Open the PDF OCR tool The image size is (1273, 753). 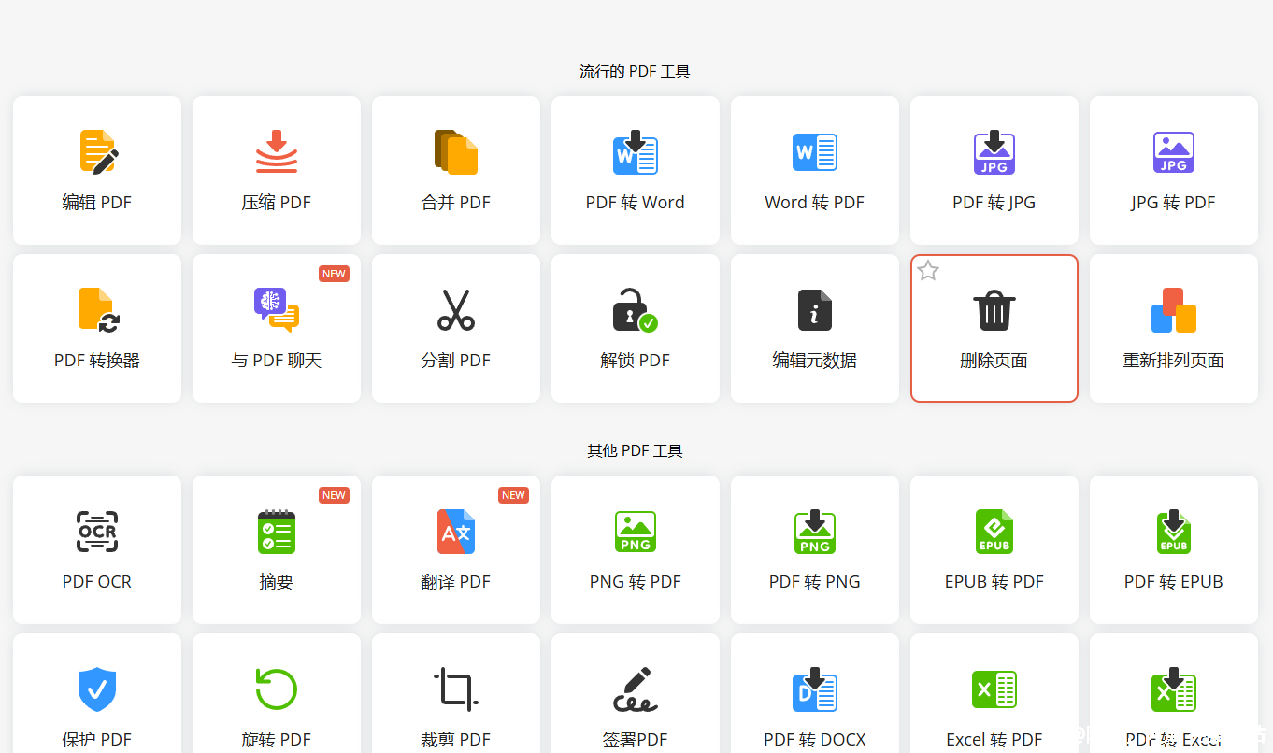96,549
